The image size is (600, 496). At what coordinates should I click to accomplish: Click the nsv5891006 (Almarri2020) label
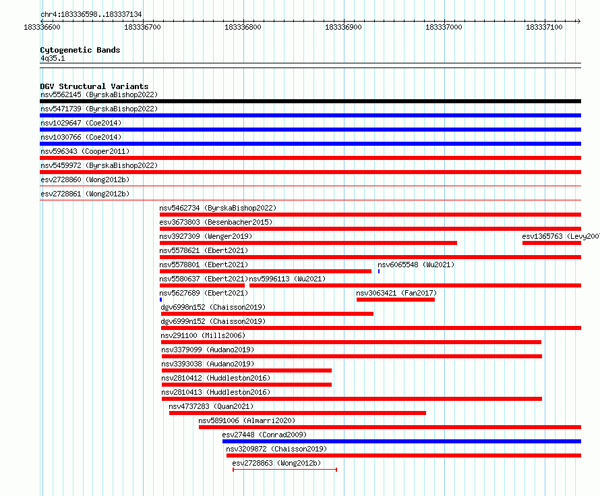[247, 420]
